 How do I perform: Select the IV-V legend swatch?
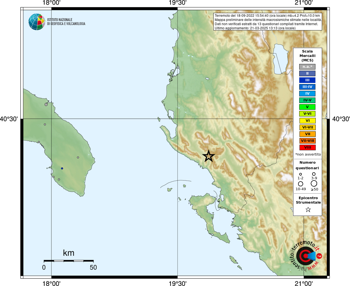(x=307, y=100)
